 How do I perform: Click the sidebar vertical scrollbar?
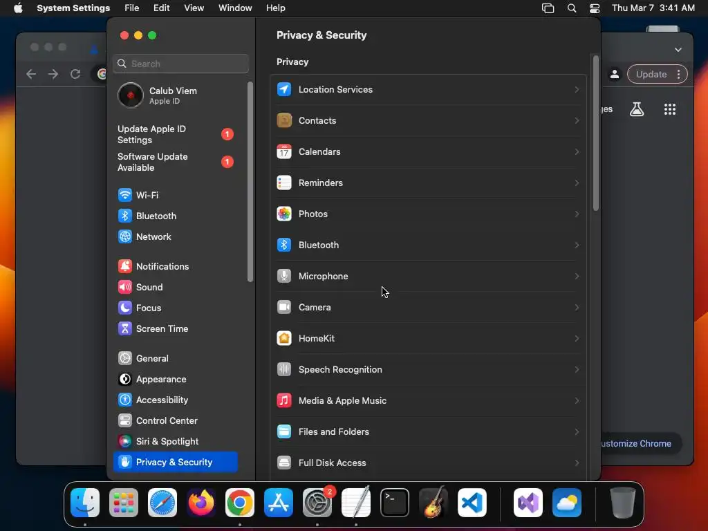tap(250, 182)
